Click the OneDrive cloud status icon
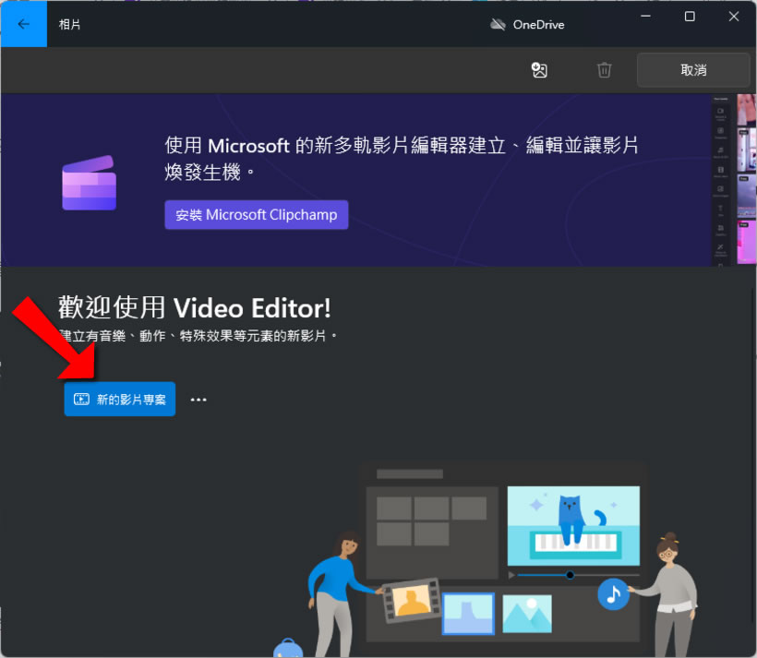 pyautogui.click(x=498, y=24)
